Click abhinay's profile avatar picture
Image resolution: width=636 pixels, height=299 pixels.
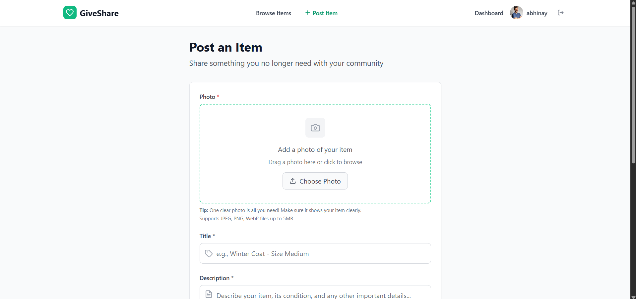pyautogui.click(x=516, y=13)
